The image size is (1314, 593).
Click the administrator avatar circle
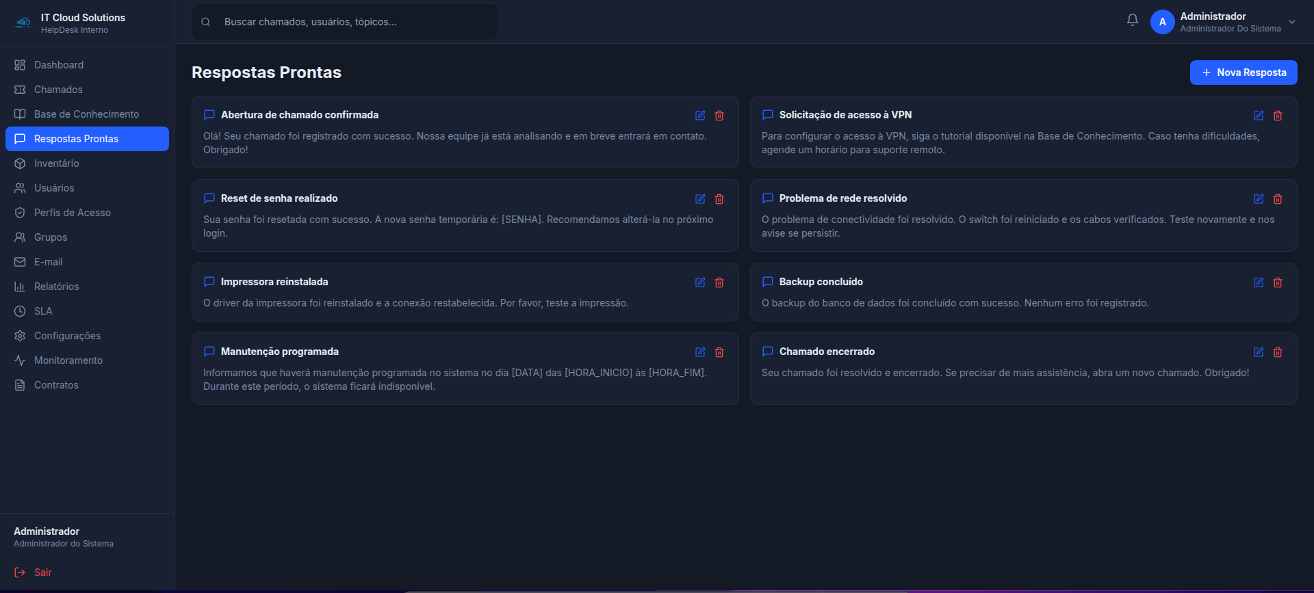coord(1163,22)
